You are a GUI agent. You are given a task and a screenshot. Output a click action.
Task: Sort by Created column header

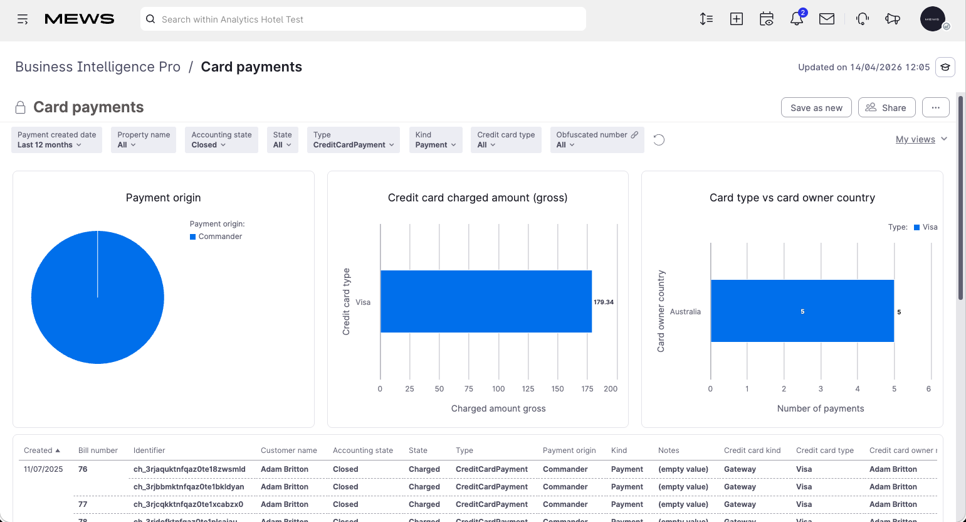pyautogui.click(x=42, y=450)
